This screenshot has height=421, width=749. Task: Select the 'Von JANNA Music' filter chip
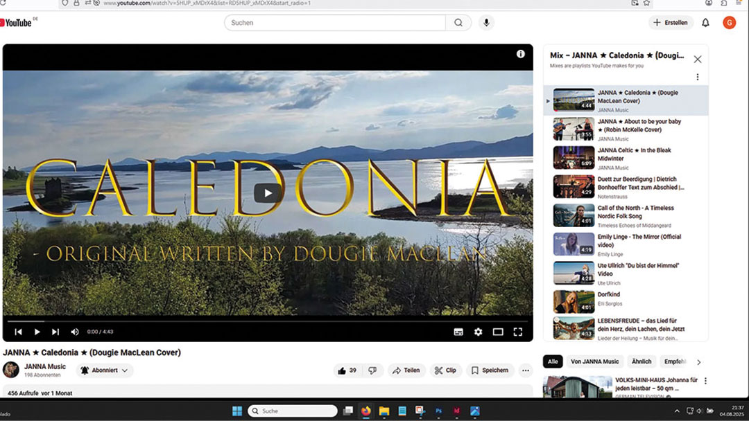tap(594, 361)
